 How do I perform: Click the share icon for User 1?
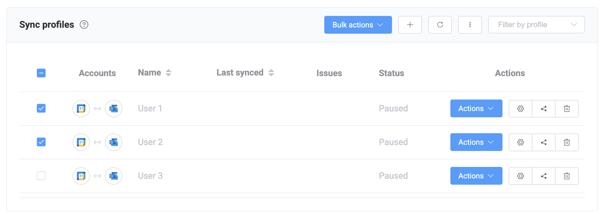[543, 108]
